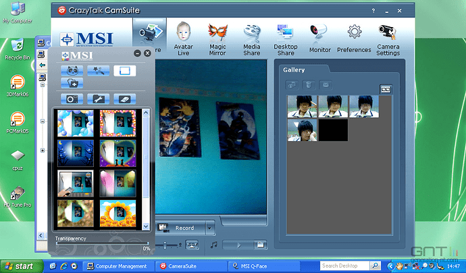This screenshot has height=273, width=466.
Task: Click the wrench settings button in MSI panel
Action: [98, 99]
